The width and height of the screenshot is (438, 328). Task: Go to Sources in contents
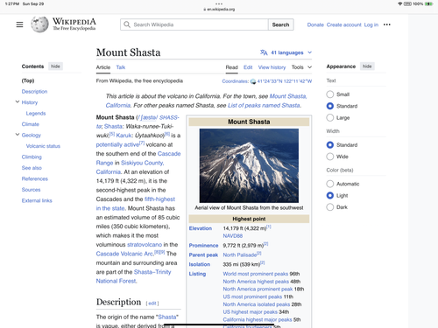31,190
